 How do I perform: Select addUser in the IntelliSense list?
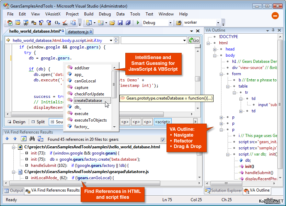pos(82,68)
